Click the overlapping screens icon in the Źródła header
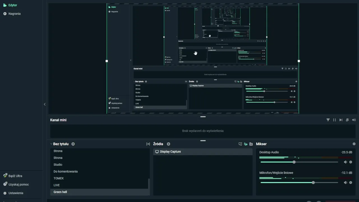 pyautogui.click(x=240, y=144)
